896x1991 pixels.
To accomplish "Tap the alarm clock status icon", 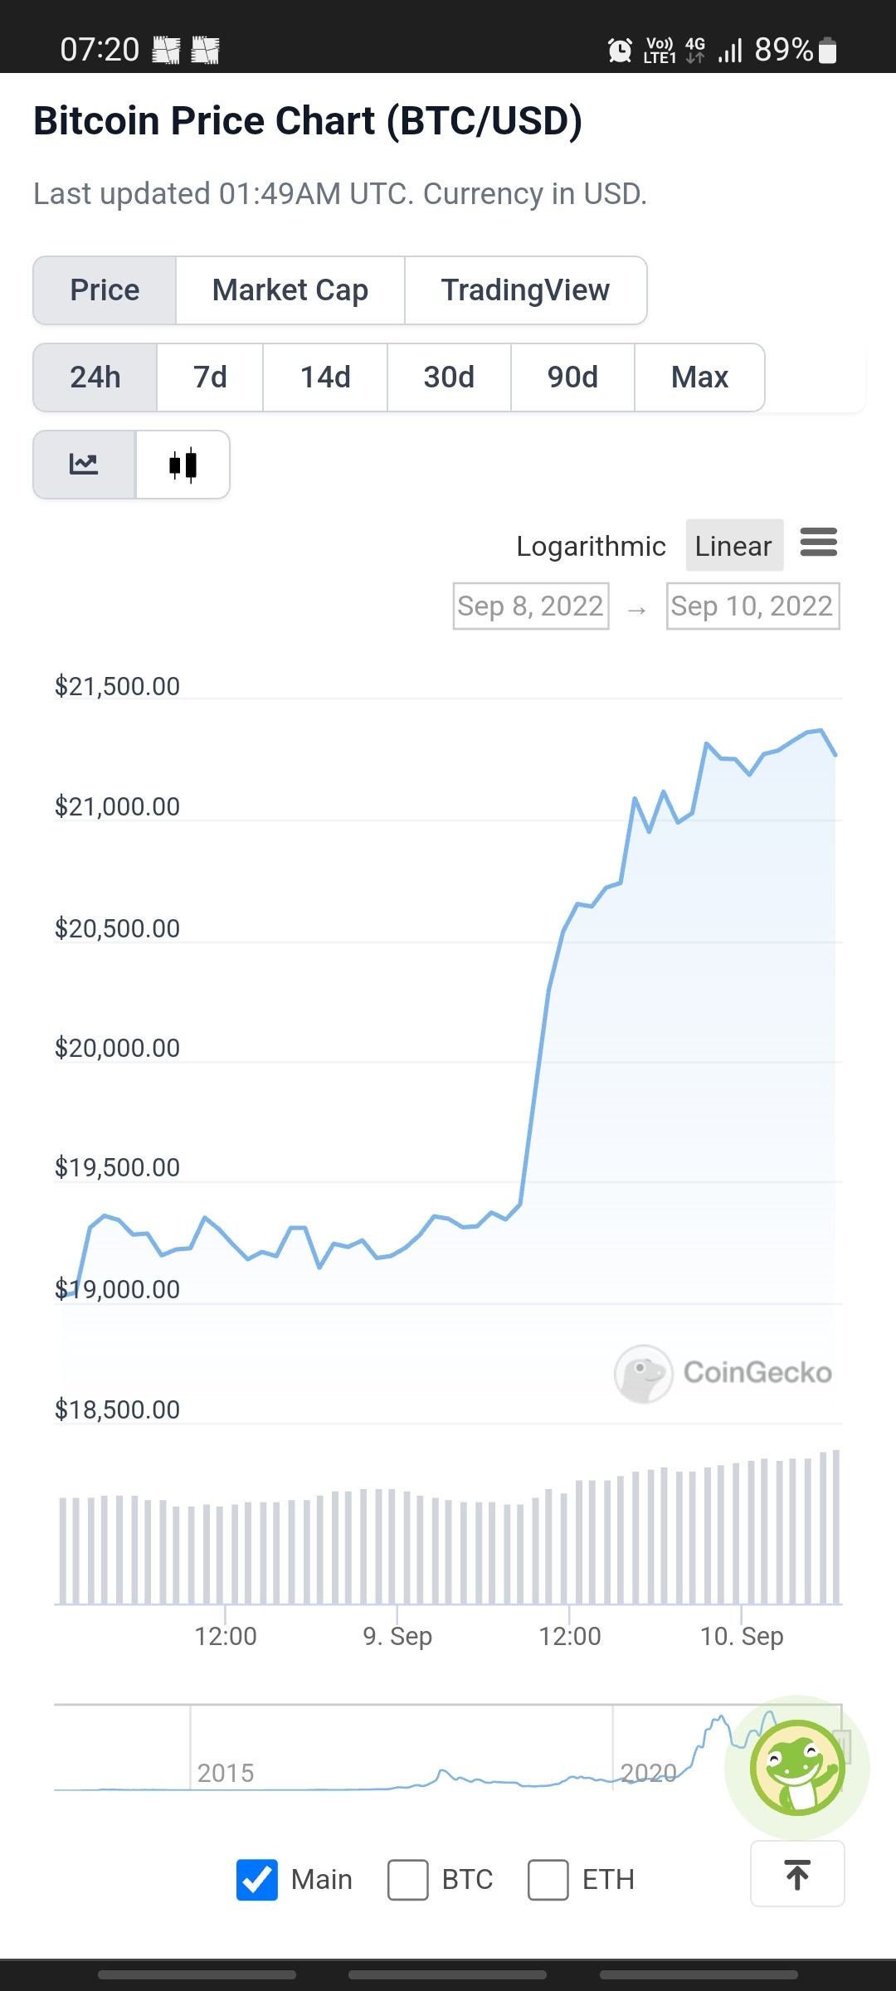I will pos(619,51).
